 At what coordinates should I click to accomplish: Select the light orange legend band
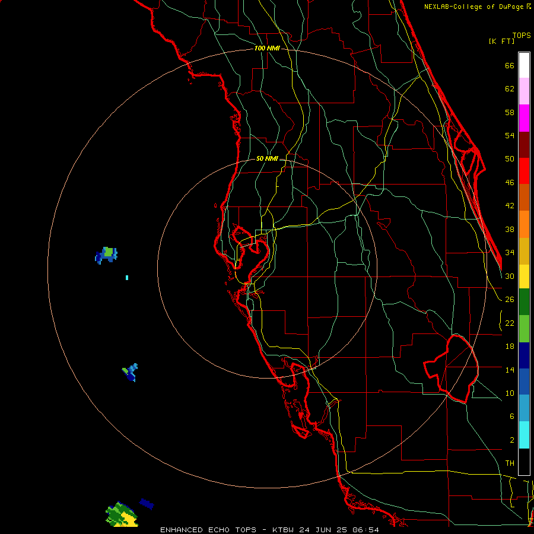pos(524,224)
